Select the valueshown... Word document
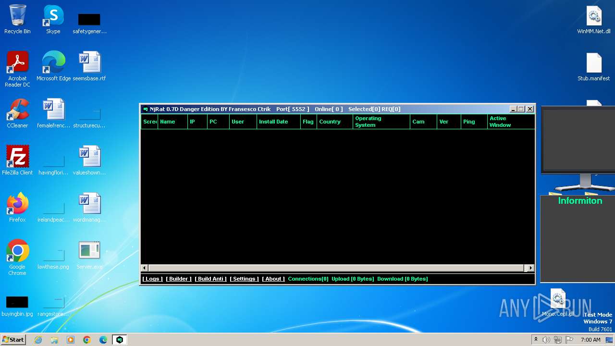 click(89, 161)
